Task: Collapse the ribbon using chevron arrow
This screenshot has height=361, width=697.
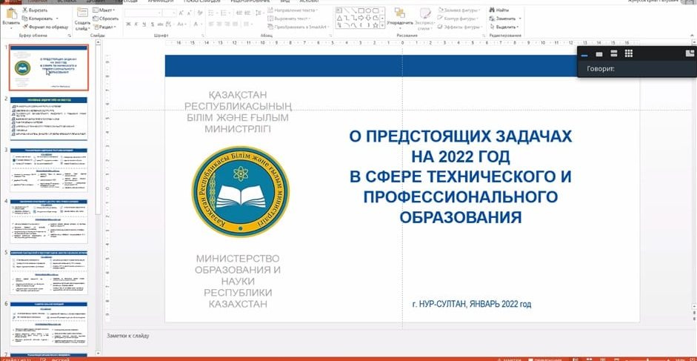Action: tap(692, 35)
